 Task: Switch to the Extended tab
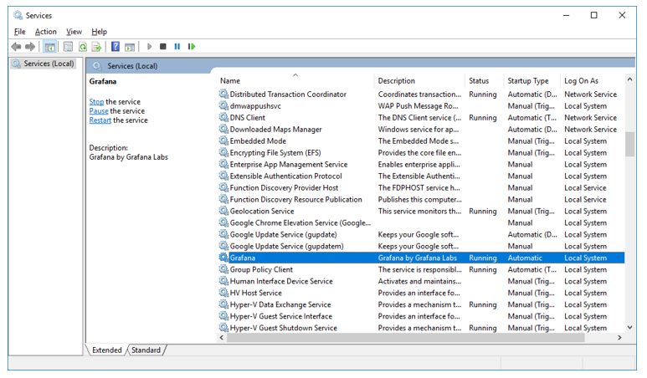coord(106,350)
